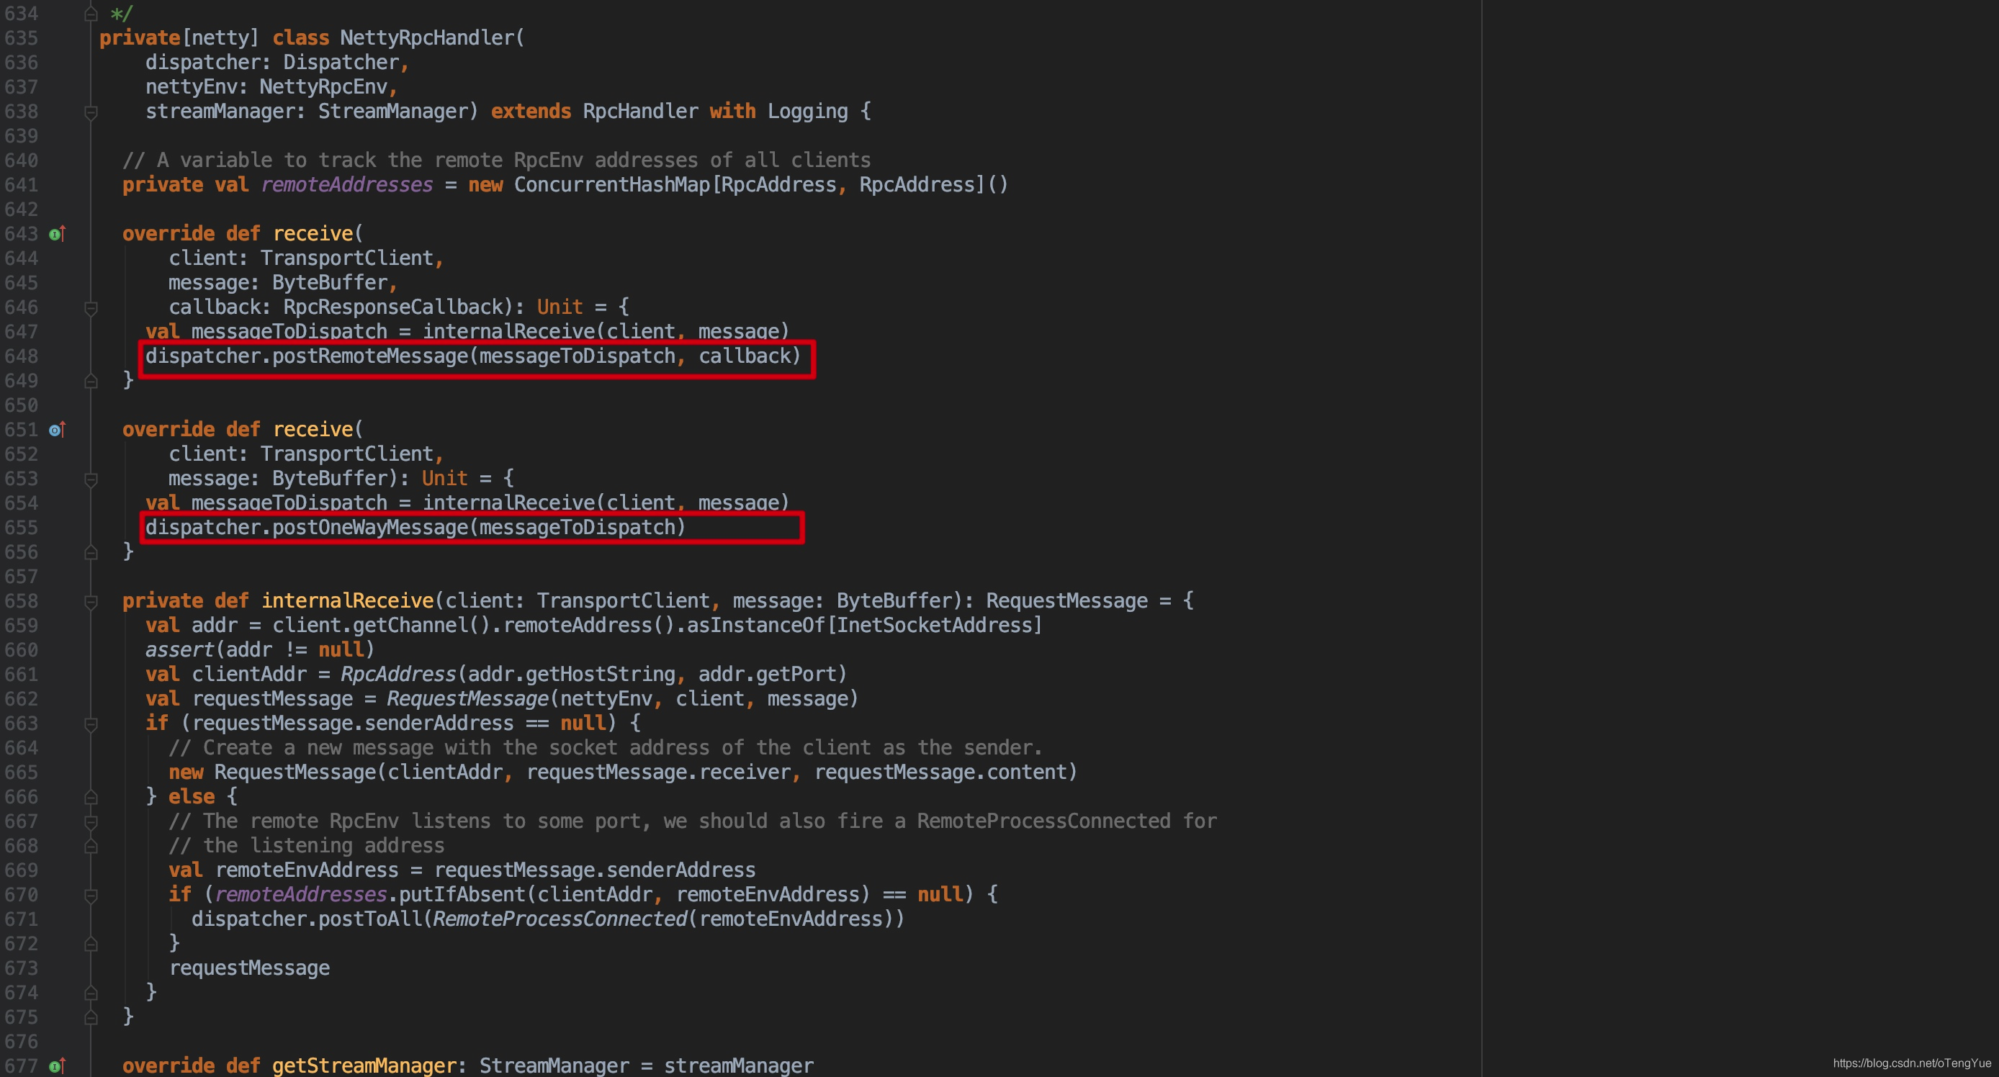Click the NettyRpcHandler class name
Viewport: 1999px width, 1077px height.
pos(427,38)
